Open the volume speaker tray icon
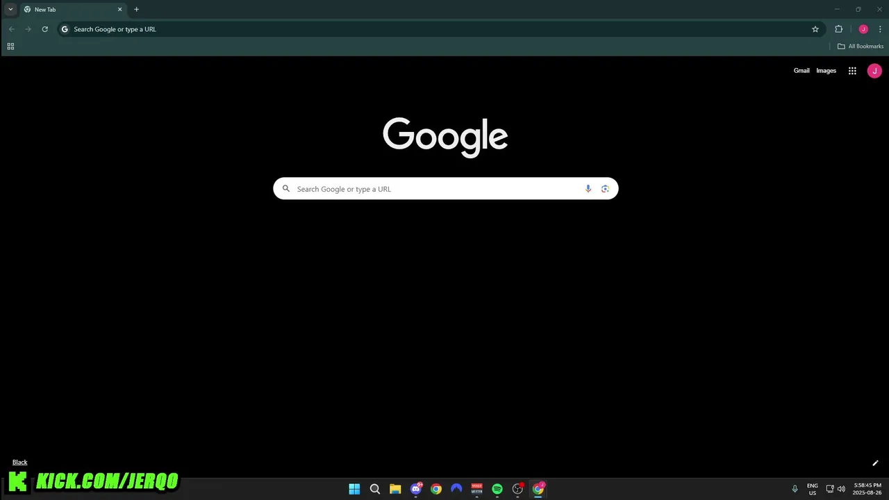 pos(841,489)
